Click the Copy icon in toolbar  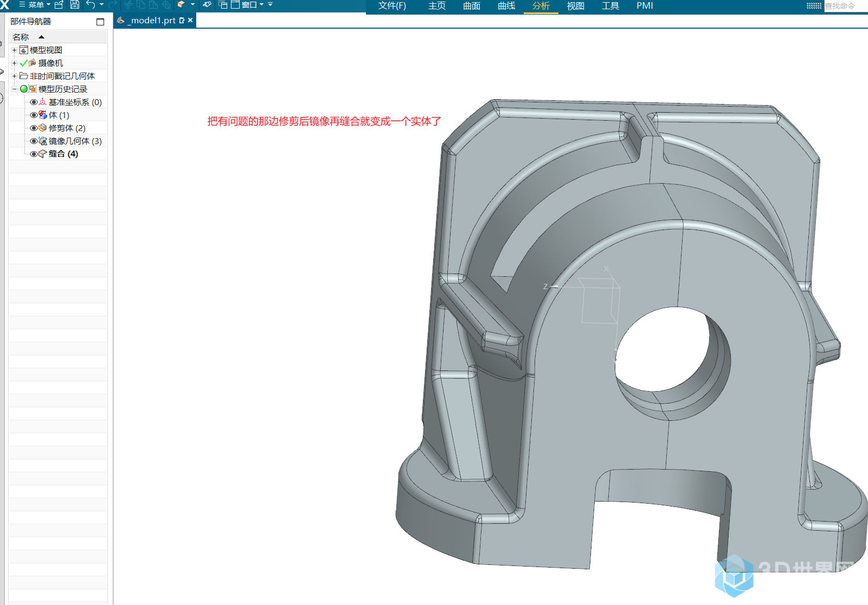tap(141, 5)
